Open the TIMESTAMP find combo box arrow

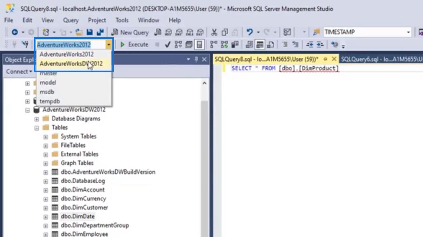[408, 32]
